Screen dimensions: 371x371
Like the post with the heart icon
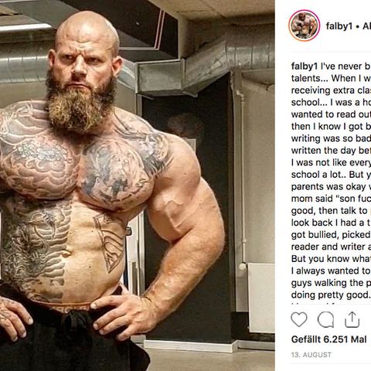(x=299, y=319)
